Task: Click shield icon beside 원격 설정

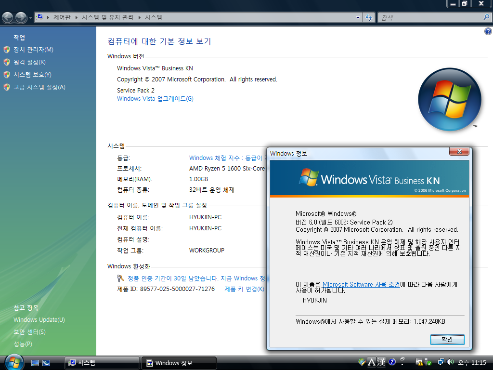Action: (x=7, y=62)
